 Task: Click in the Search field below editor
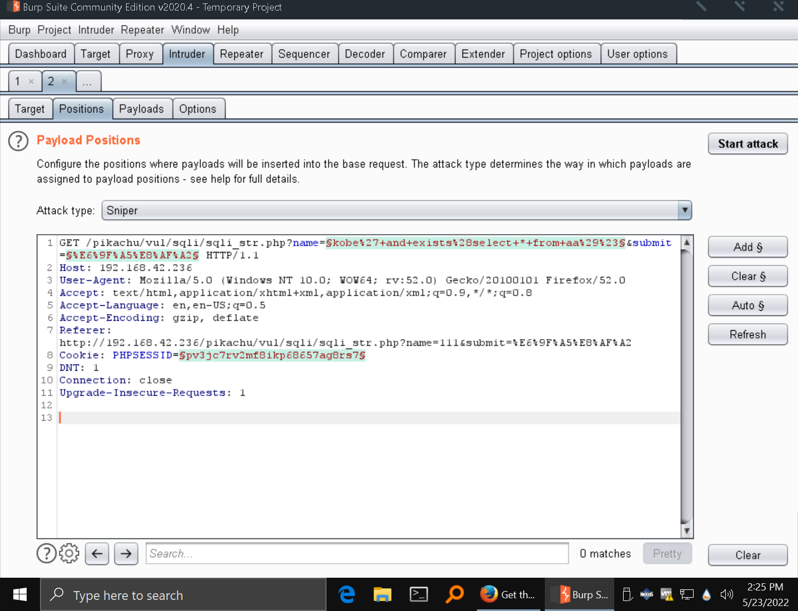pos(357,553)
